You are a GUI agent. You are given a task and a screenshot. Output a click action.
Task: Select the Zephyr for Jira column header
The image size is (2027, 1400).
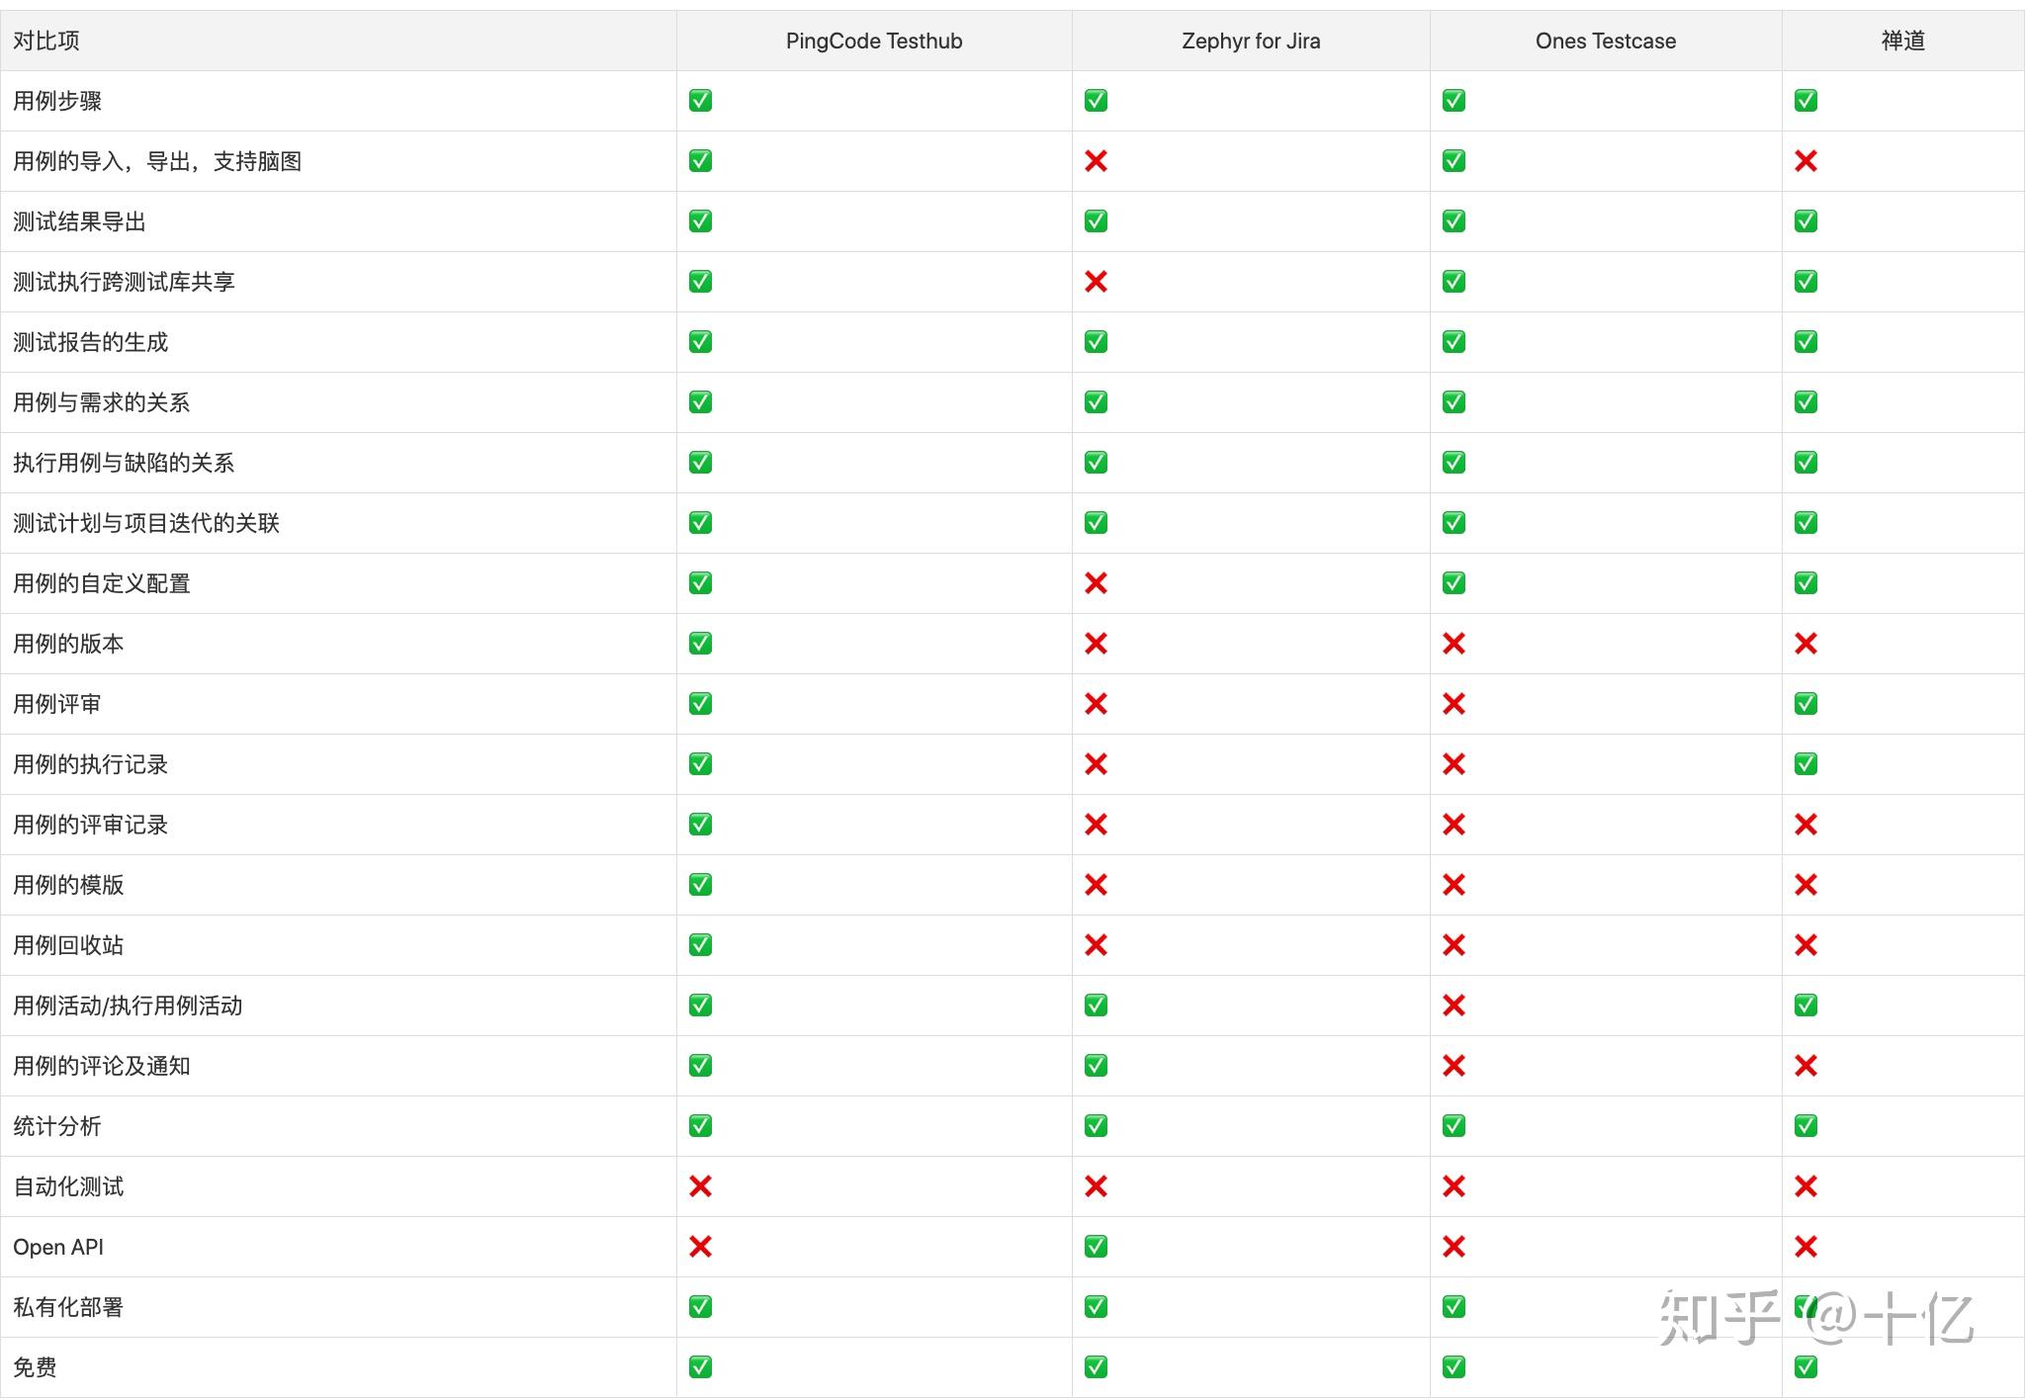point(1251,41)
